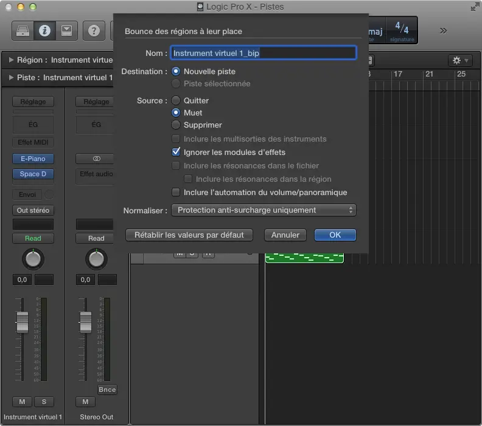
Task: Open Quick Help question mark icon
Action: (x=93, y=30)
